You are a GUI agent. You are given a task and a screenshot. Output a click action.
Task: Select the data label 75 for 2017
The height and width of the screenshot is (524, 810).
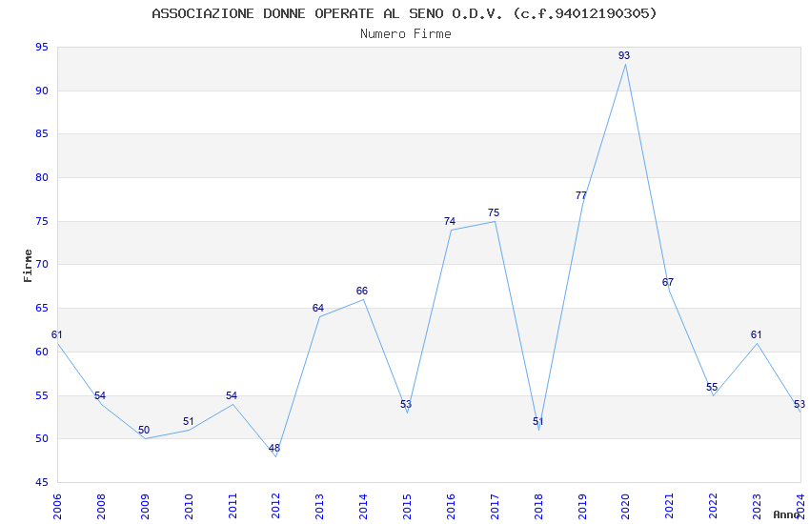[494, 212]
